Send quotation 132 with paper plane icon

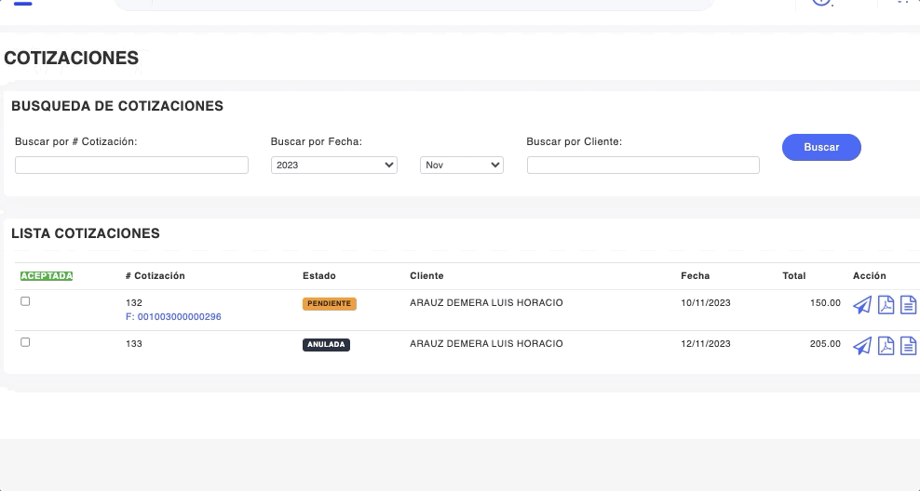(x=862, y=305)
